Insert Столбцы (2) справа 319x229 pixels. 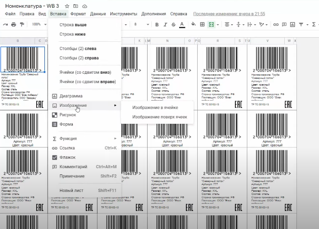click(x=85, y=58)
